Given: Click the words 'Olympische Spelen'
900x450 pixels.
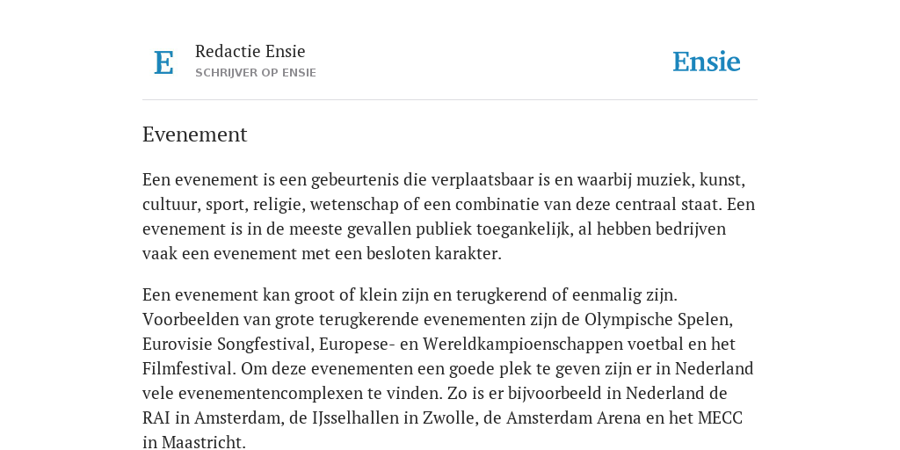Looking at the screenshot, I should click(658, 320).
